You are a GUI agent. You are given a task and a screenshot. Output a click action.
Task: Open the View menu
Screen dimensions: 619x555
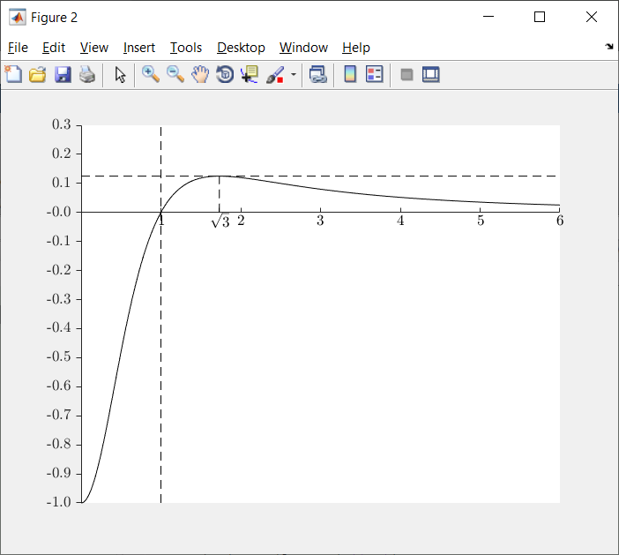94,48
